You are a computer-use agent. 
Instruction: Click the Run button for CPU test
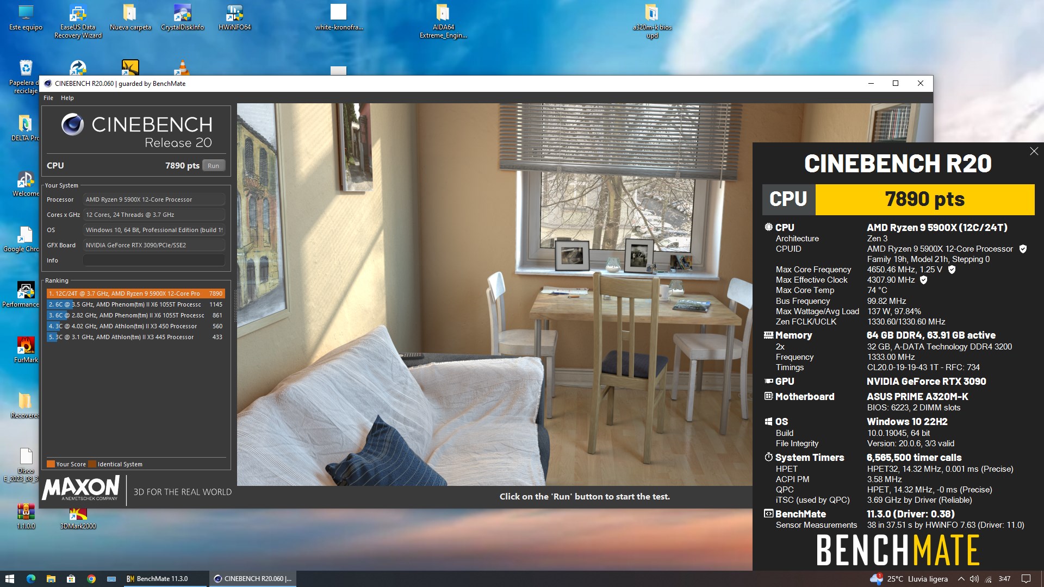(x=213, y=166)
